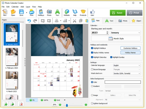Switch to the Photo tab

(123, 21)
